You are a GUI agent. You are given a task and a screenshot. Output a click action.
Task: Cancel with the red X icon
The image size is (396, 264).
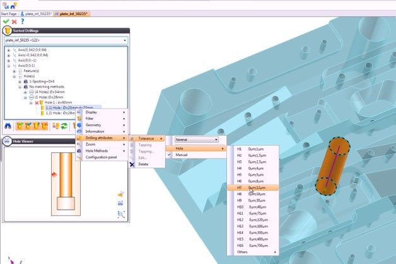point(15,21)
